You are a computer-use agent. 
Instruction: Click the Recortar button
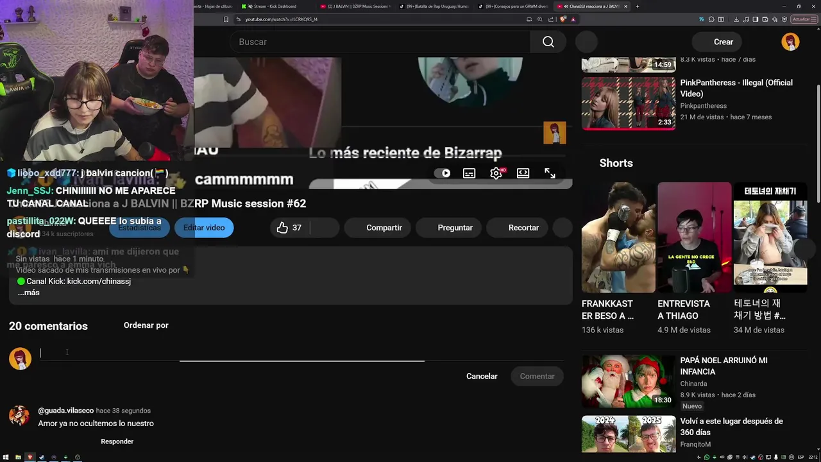(x=517, y=228)
